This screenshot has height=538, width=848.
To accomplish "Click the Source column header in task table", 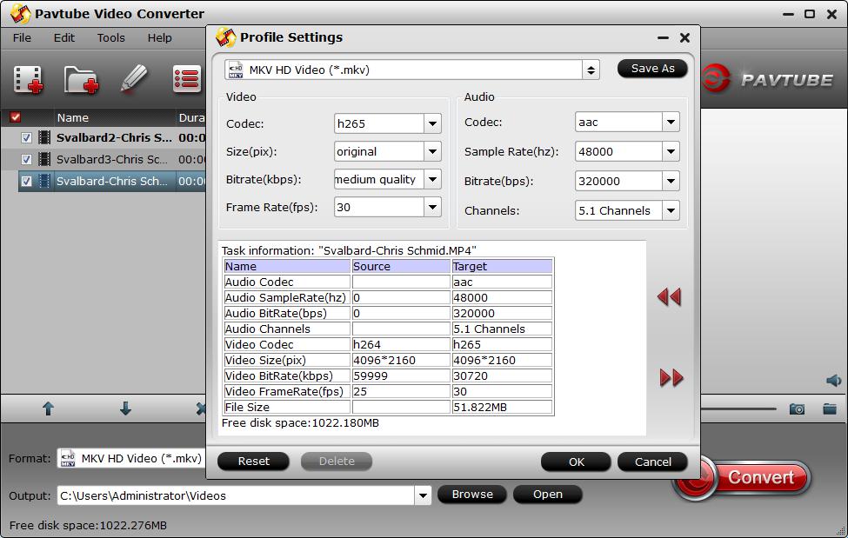I will pyautogui.click(x=401, y=266).
